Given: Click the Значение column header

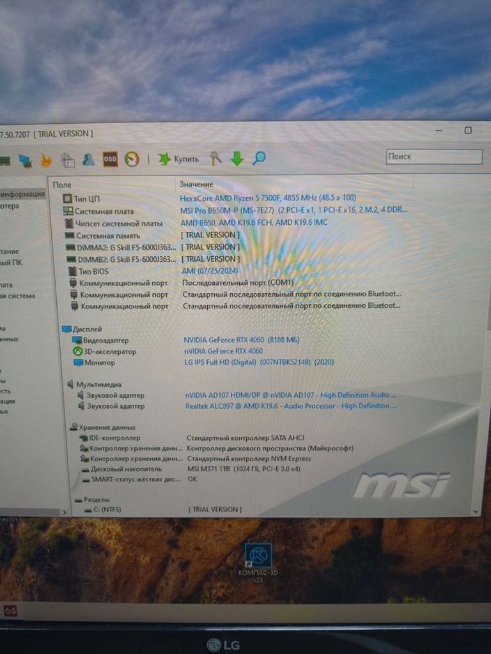Looking at the screenshot, I should [196, 184].
